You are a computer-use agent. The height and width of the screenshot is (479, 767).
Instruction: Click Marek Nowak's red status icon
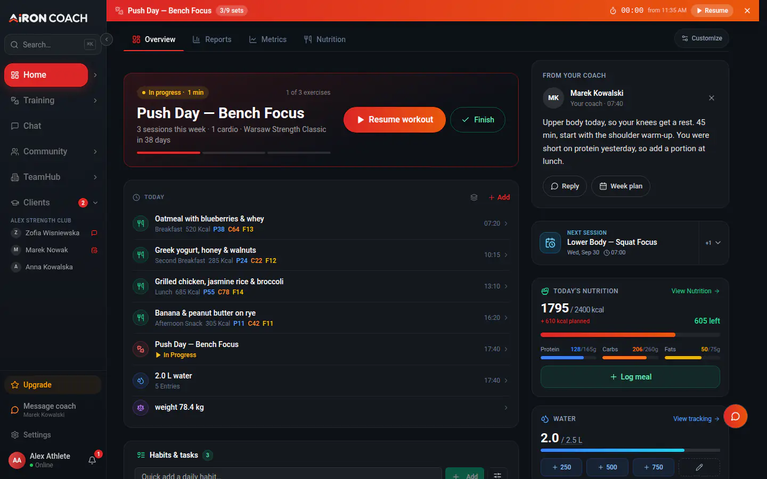(94, 250)
